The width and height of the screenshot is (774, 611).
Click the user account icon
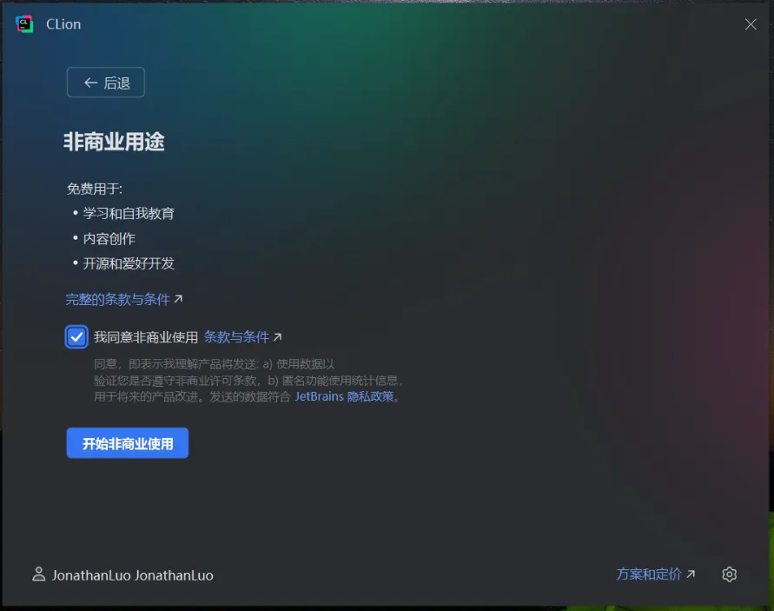tap(38, 574)
